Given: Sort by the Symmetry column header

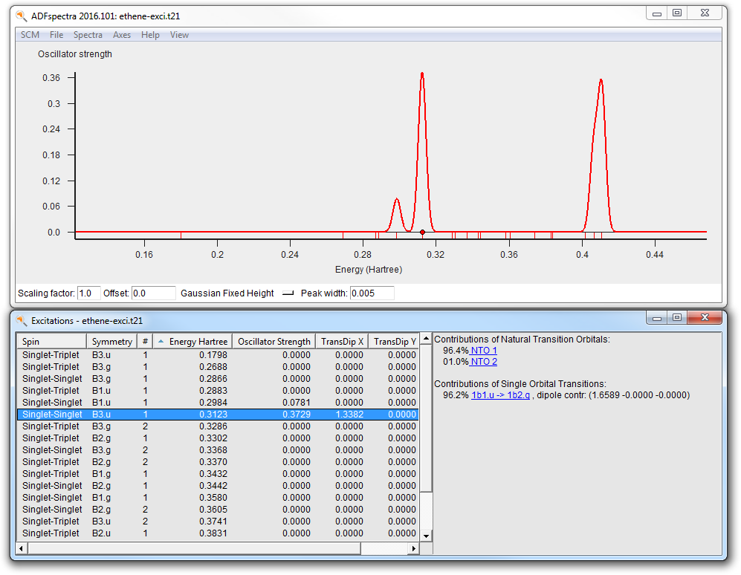Looking at the screenshot, I should tap(111, 342).
